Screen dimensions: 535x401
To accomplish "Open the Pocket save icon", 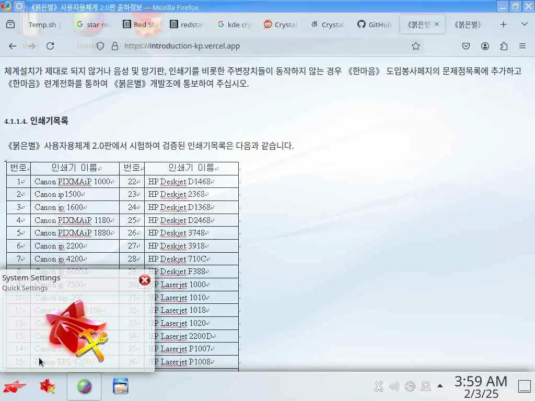I will pyautogui.click(x=466, y=46).
